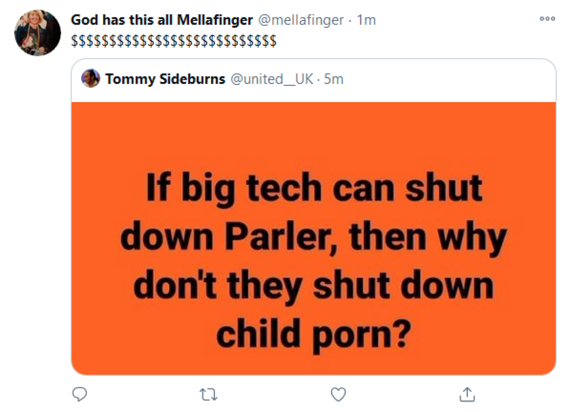
Task: Click the dollar signs tweet text
Action: click(174, 41)
